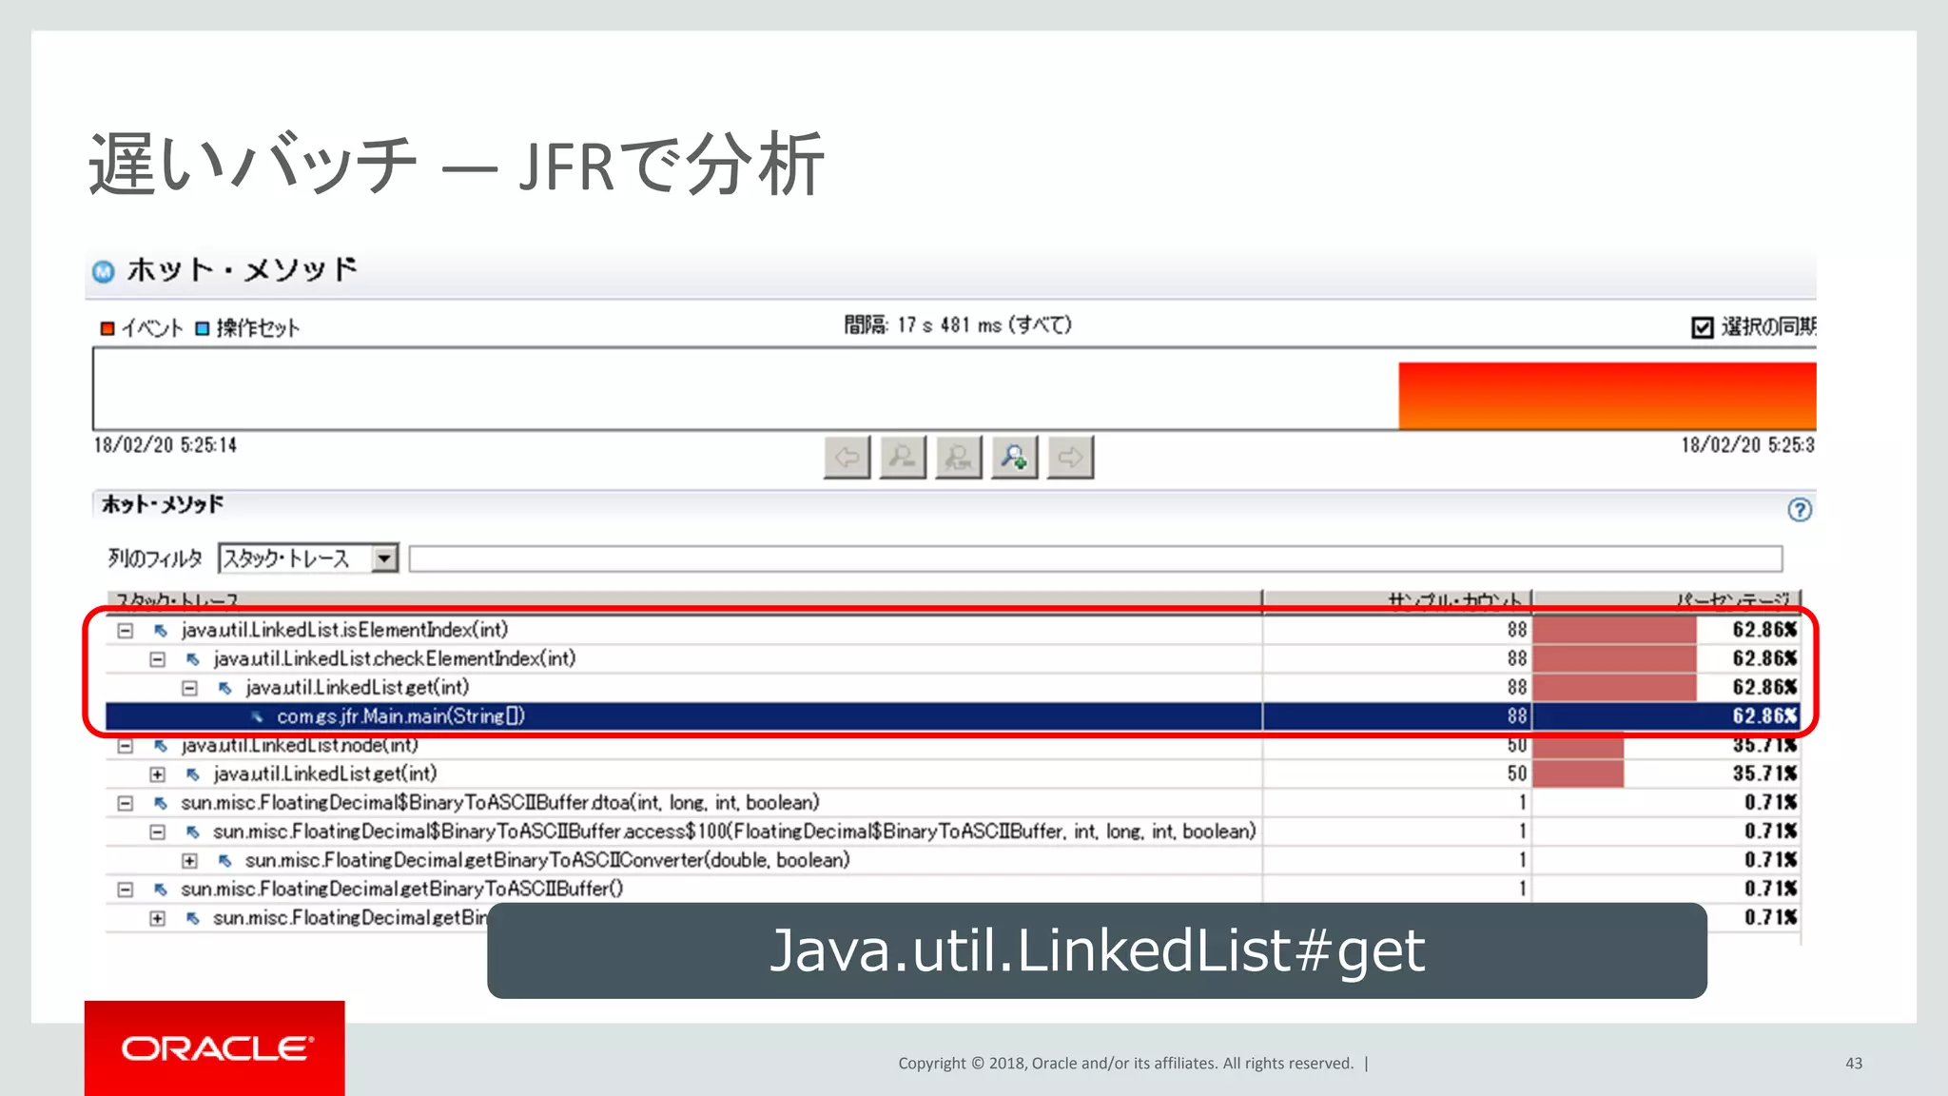Click the column filter text field
This screenshot has width=1948, height=1096.
(1096, 558)
